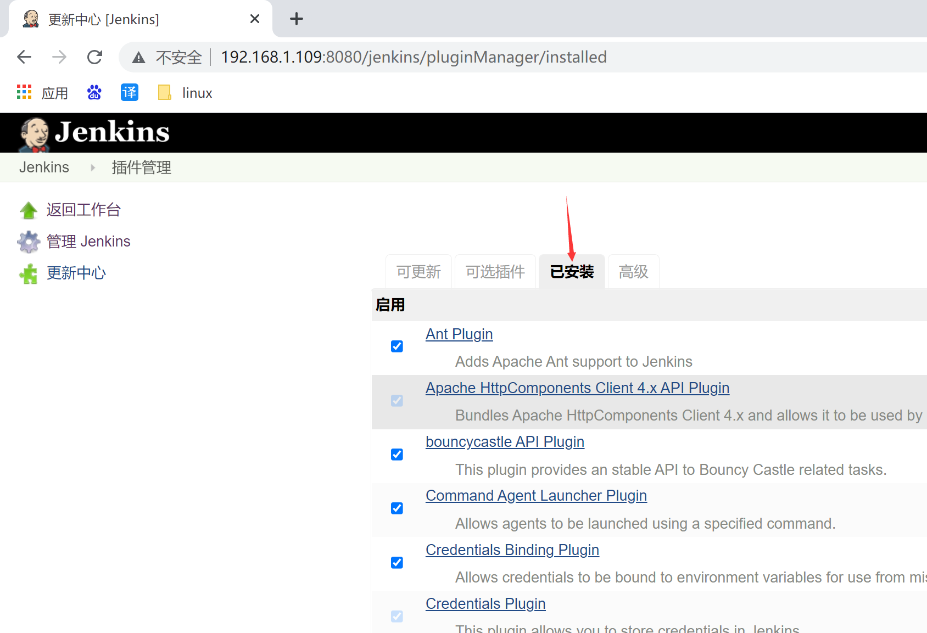Screen dimensions: 927x633
Task: Click description 'Allows credentials to be bound'
Action: [691, 578]
